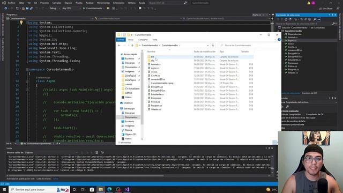The width and height of the screenshot is (343, 193).
Task: Open the Archivo menu in Visual Studio
Action: (11, 3)
